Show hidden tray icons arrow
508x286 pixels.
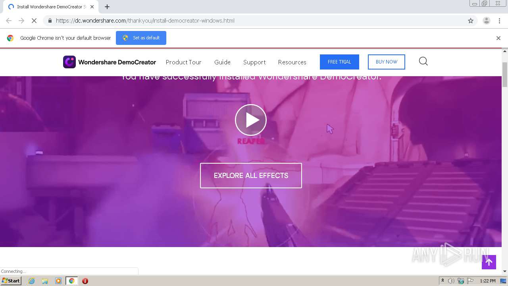click(443, 281)
